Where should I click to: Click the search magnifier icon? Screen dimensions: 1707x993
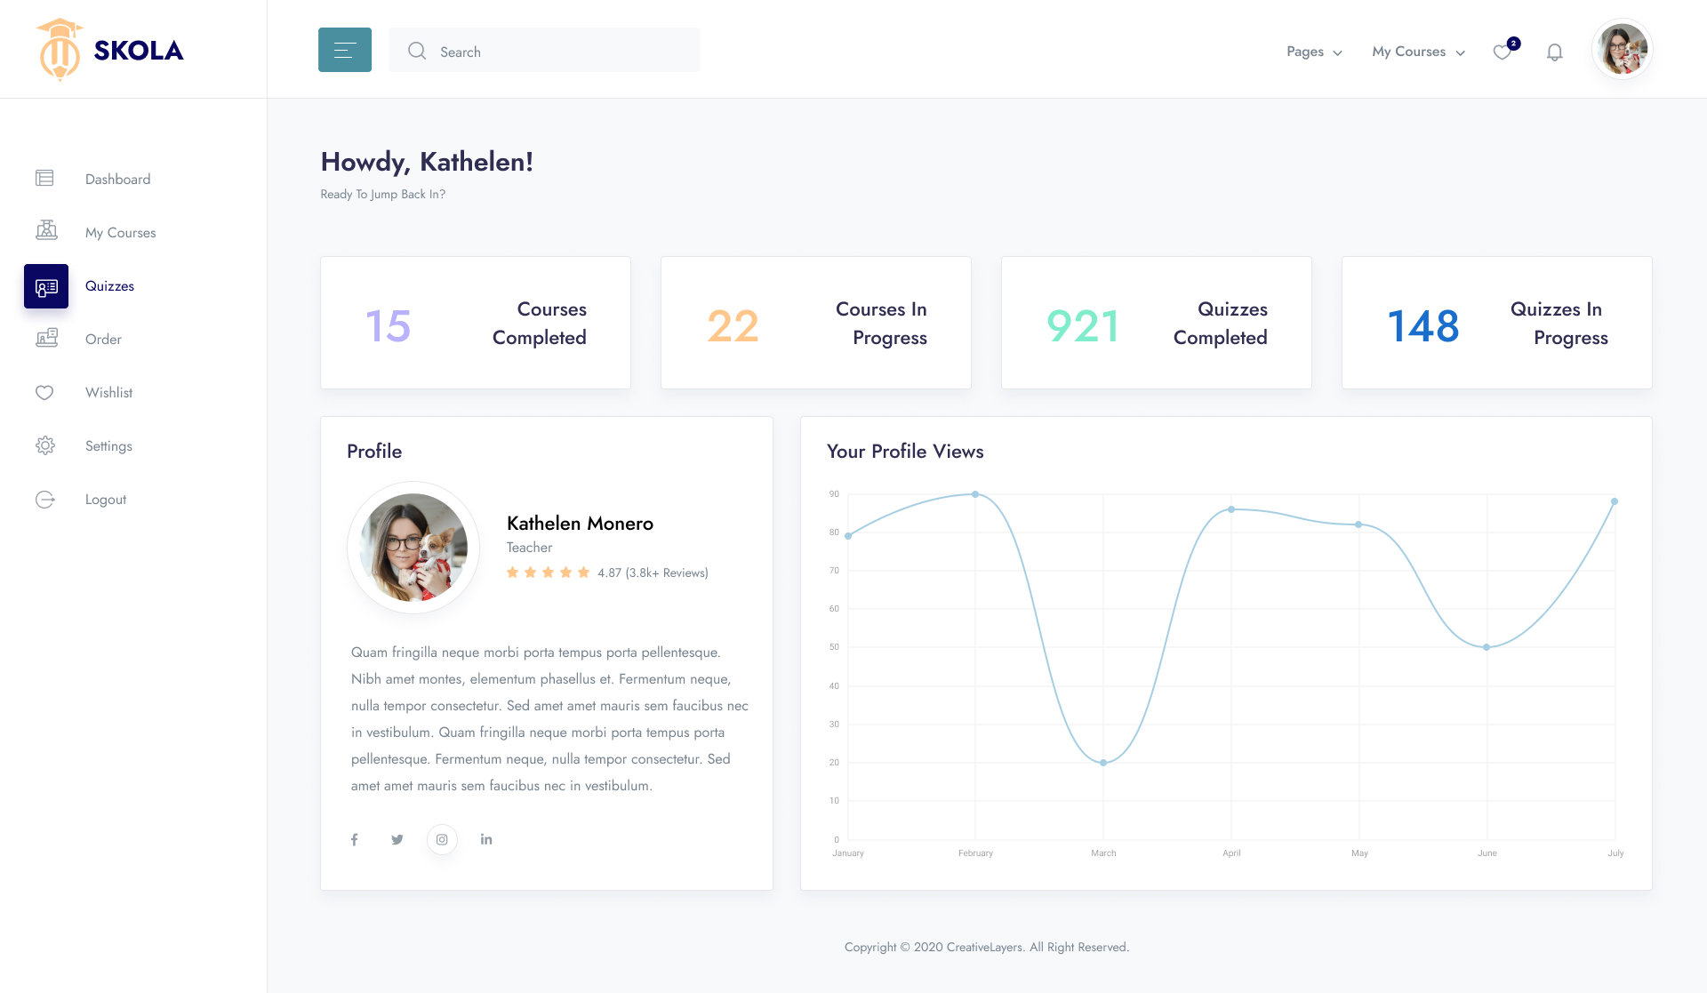click(417, 51)
